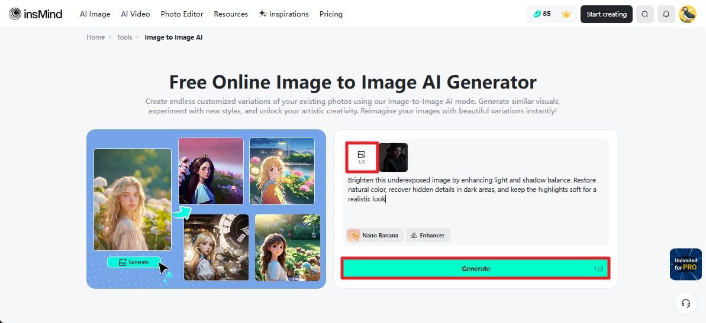Select the uploaded dark portrait thumbnail
Screen dimensions: 706x323
394,157
